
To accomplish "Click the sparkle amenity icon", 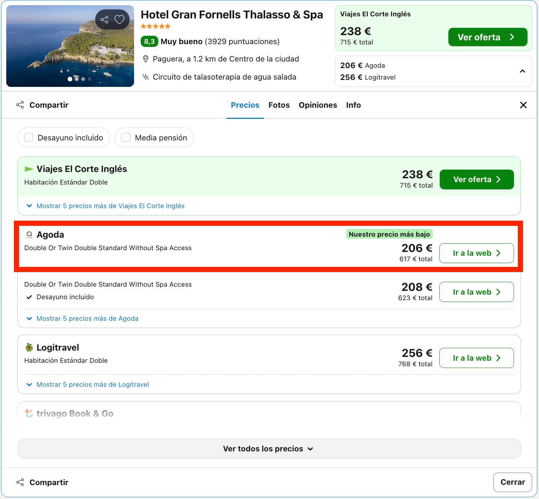I will pos(146,77).
